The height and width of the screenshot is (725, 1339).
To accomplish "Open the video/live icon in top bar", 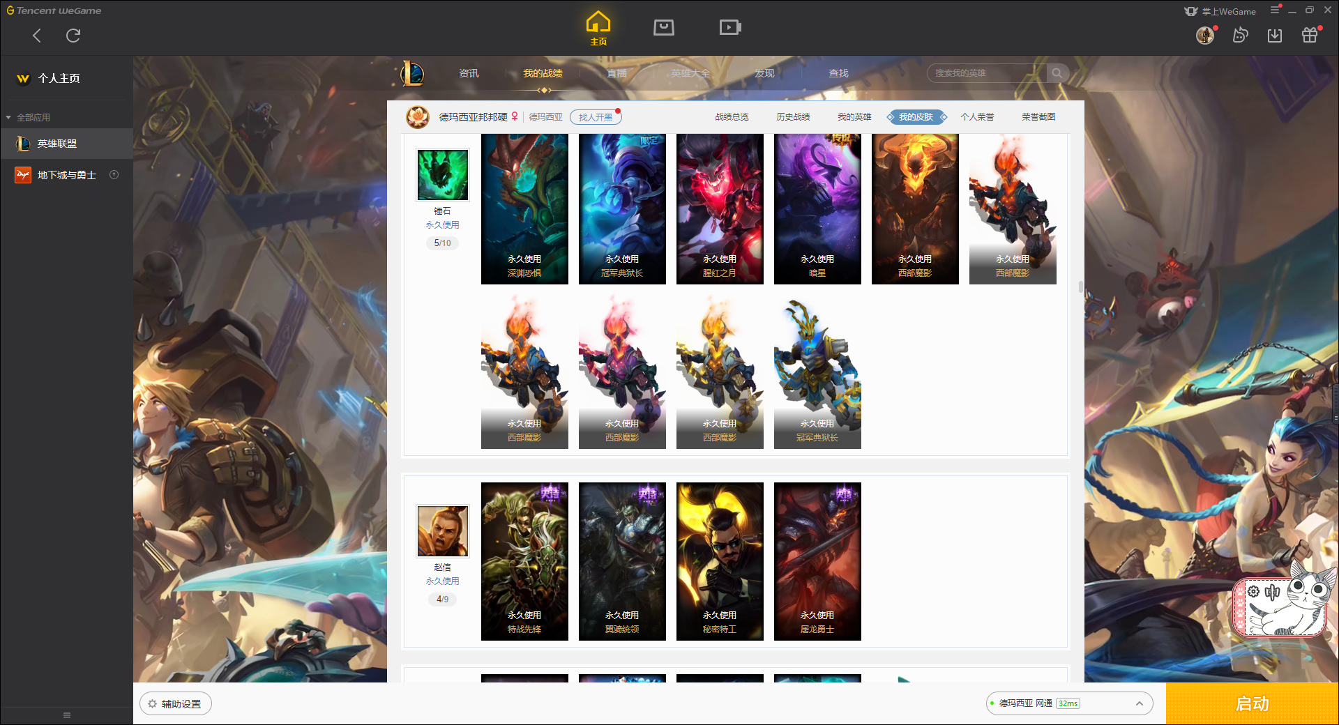I will (730, 27).
